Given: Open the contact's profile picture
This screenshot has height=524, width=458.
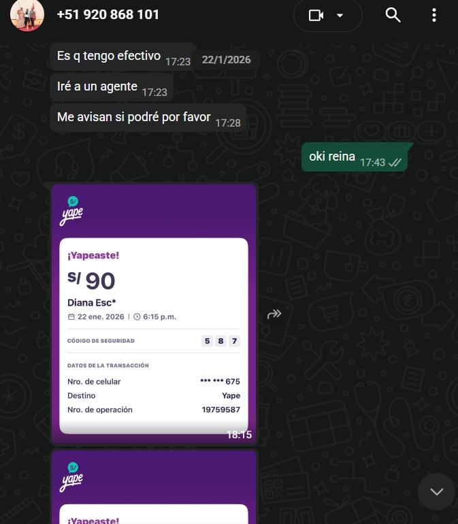Looking at the screenshot, I should coord(27,15).
